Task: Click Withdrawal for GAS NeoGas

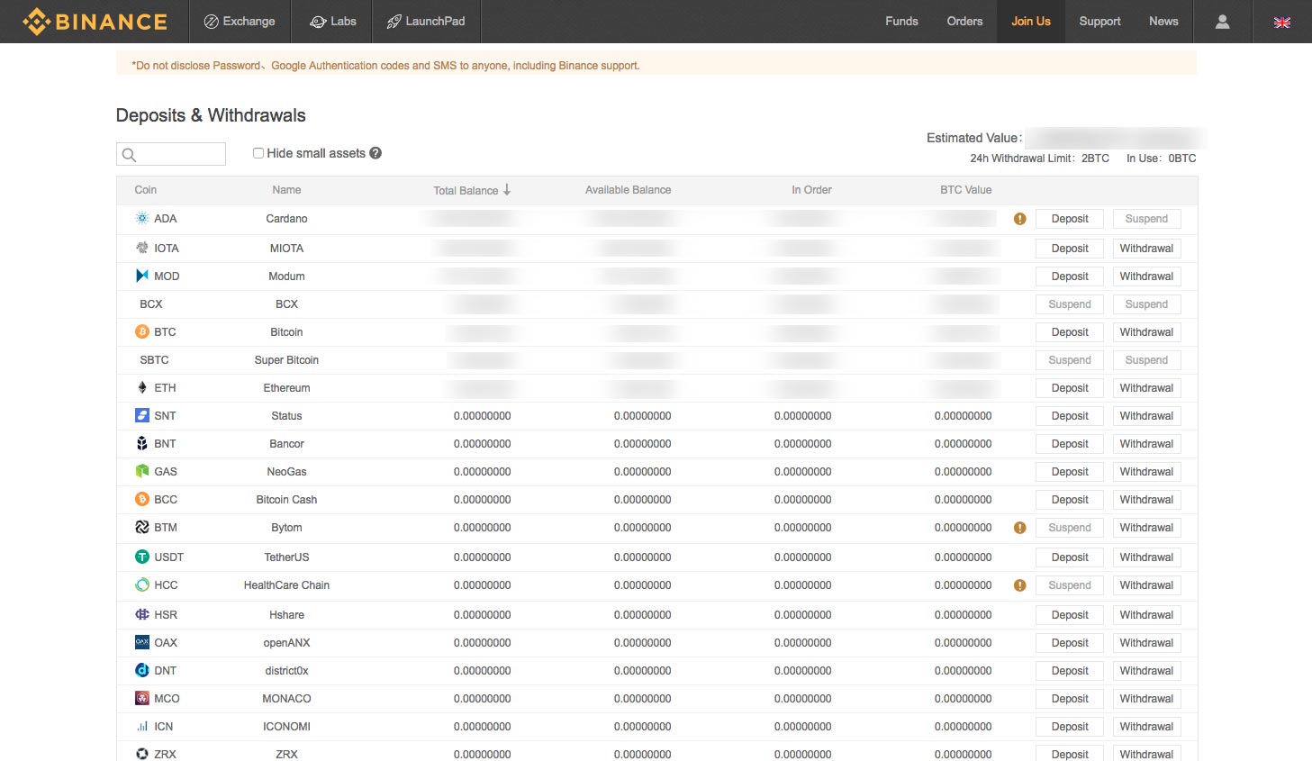Action: point(1146,472)
